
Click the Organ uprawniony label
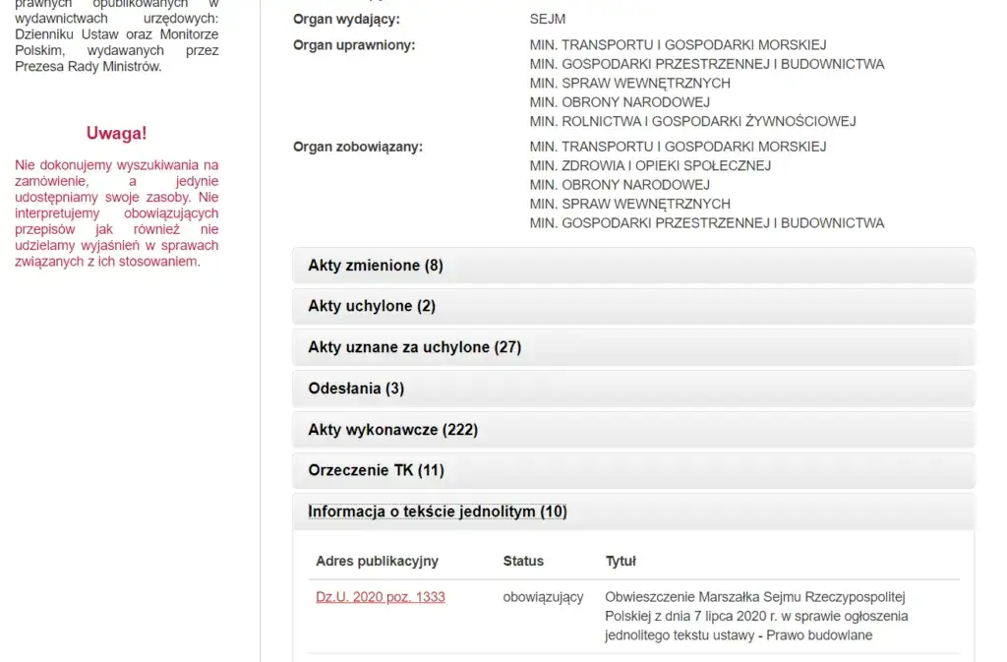[354, 45]
